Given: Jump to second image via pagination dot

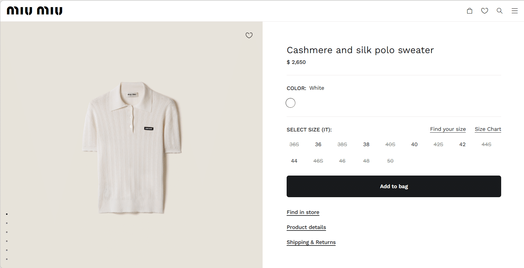Looking at the screenshot, I should point(7,223).
